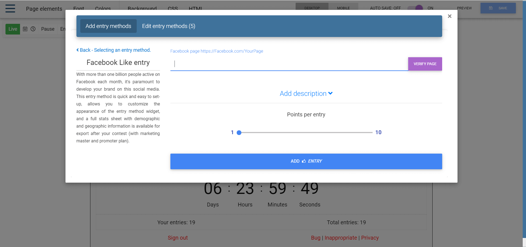Open the clock timer icon
This screenshot has width=526, height=247.
33,29
